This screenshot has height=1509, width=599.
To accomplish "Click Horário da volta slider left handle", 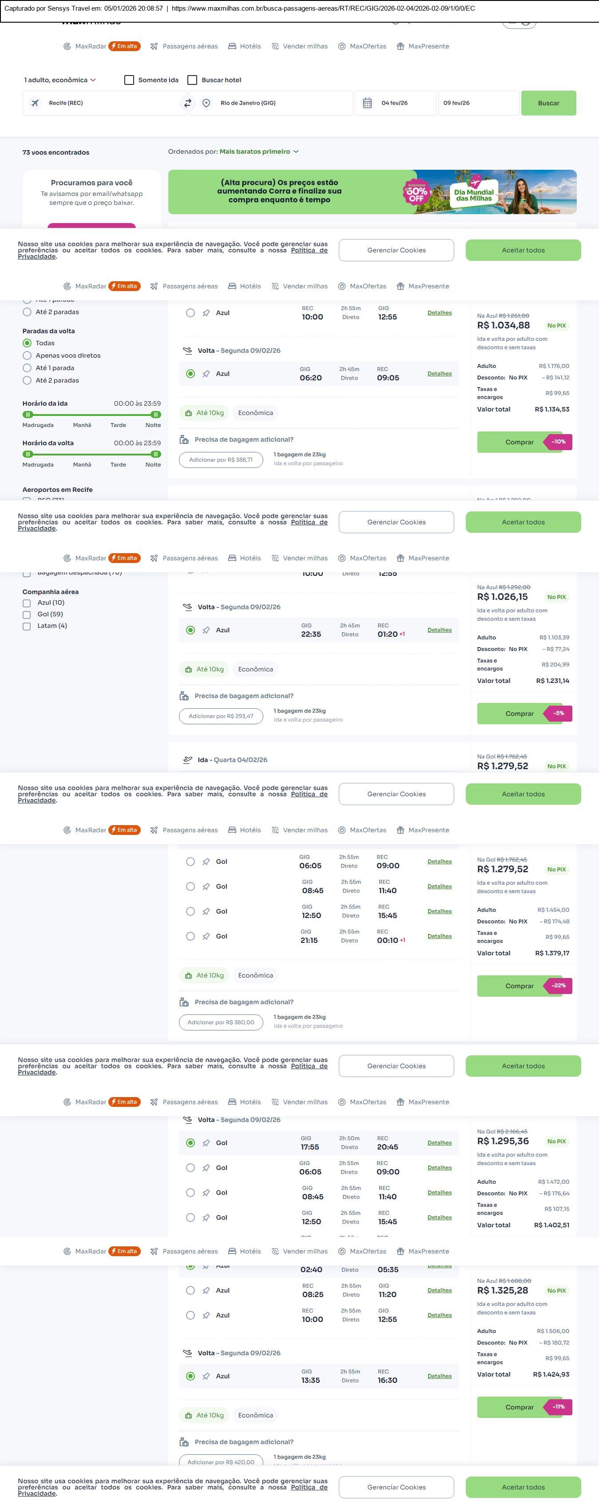I will [x=28, y=454].
